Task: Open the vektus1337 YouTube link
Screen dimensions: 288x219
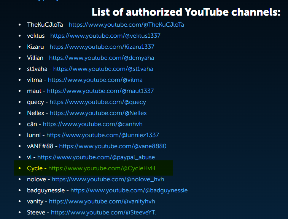Action: tap(105, 36)
